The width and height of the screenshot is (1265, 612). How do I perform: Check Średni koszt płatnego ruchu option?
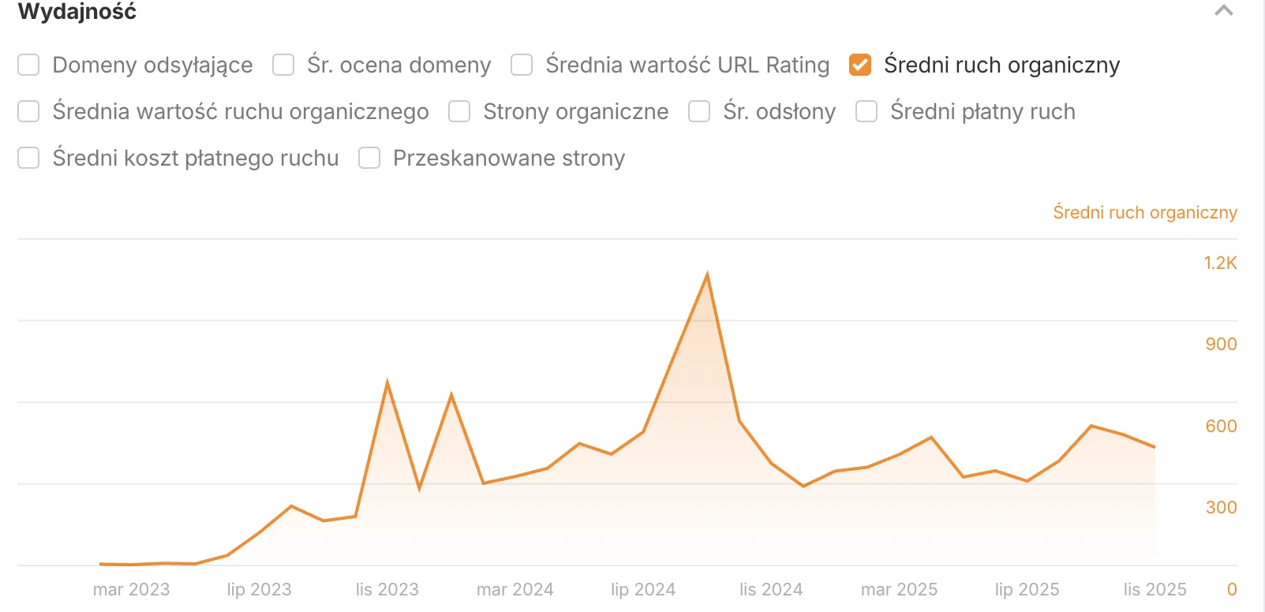(x=28, y=158)
